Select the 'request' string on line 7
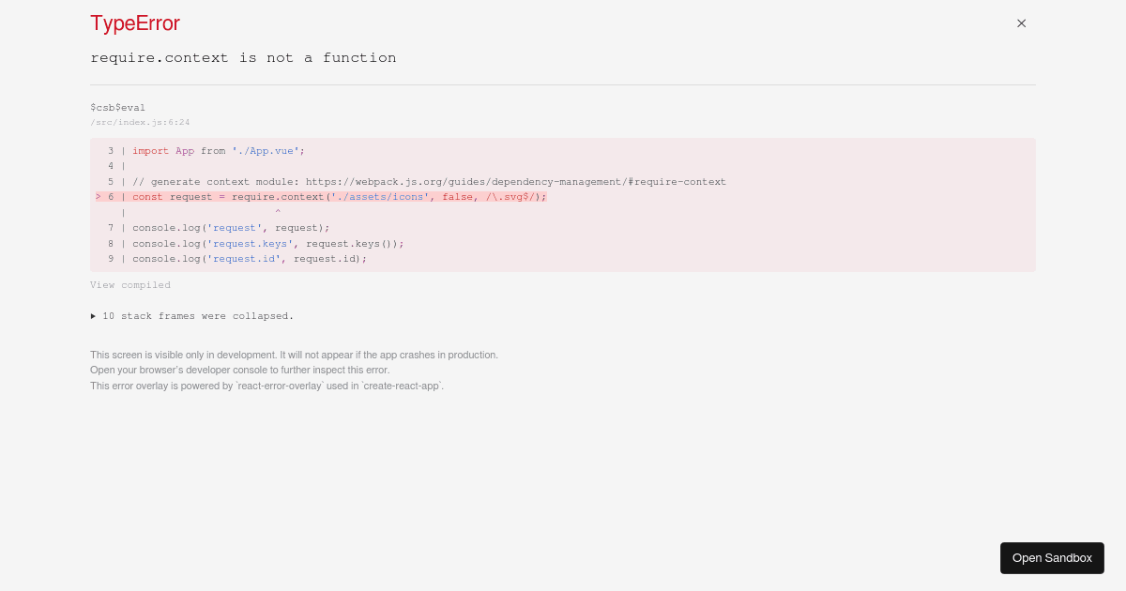The width and height of the screenshot is (1126, 591). coord(235,228)
